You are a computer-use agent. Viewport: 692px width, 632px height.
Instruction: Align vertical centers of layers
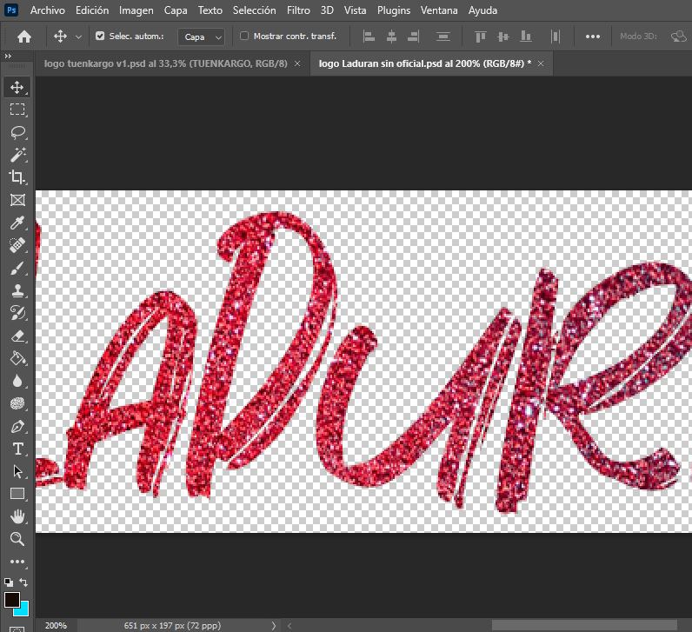coord(502,37)
